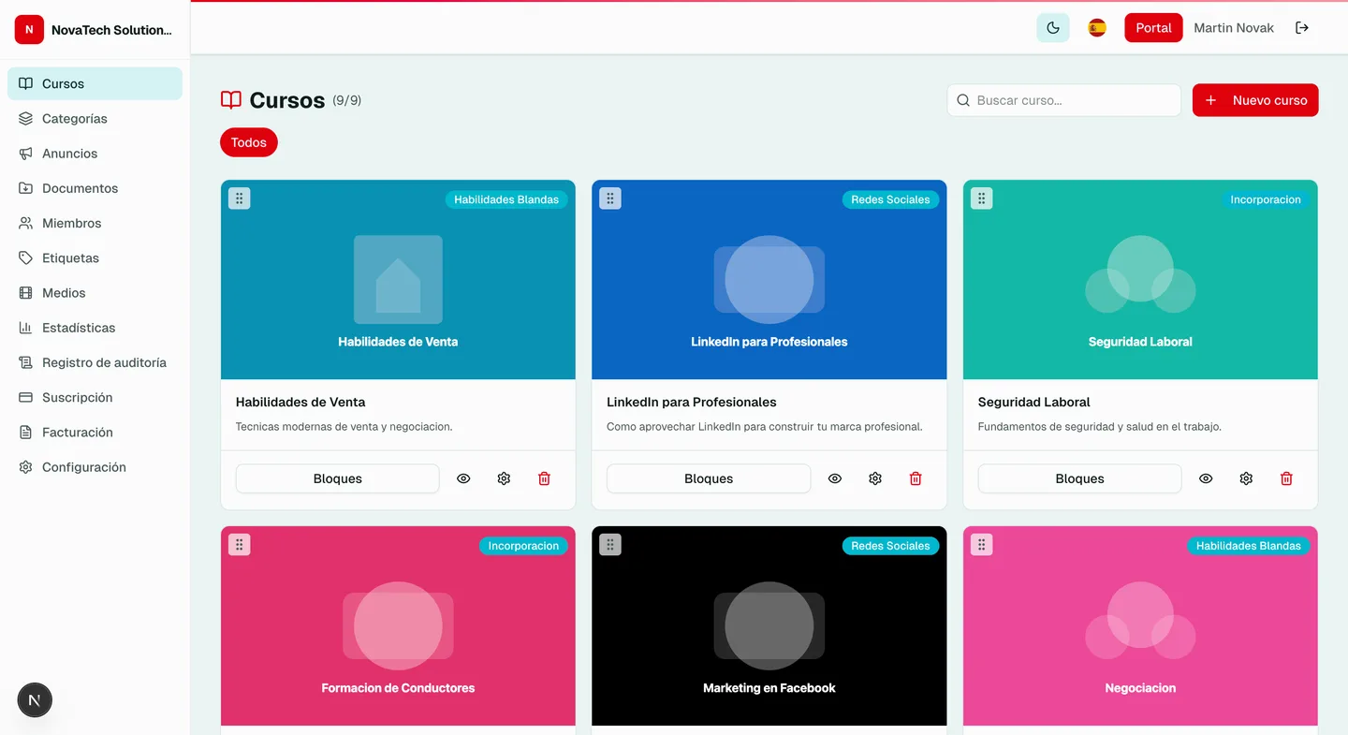Viewport: 1348px width, 735px height.
Task: Open the Categorías section from the sidebar
Action: tap(75, 118)
